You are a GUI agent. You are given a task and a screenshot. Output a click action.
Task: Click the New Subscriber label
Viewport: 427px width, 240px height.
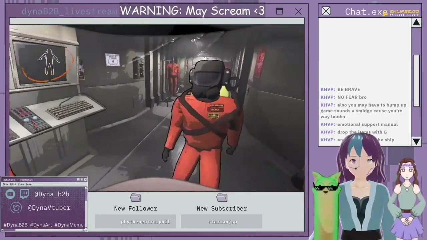click(222, 209)
